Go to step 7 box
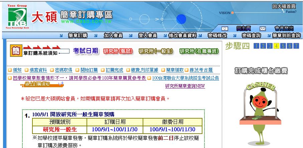The height and width of the screenshot is (148, 303). (x=296, y=46)
